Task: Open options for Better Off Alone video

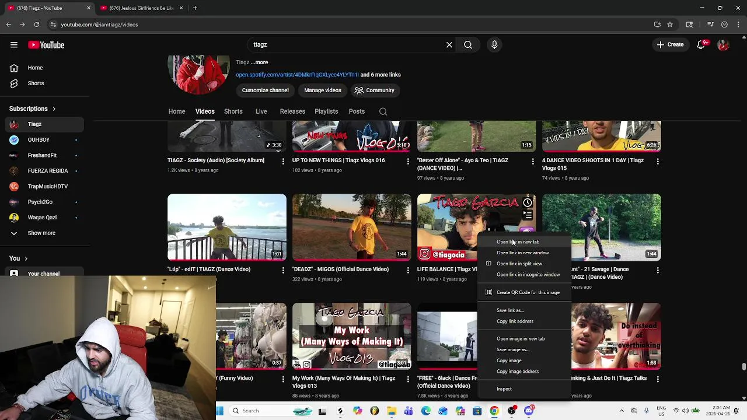Action: click(533, 161)
